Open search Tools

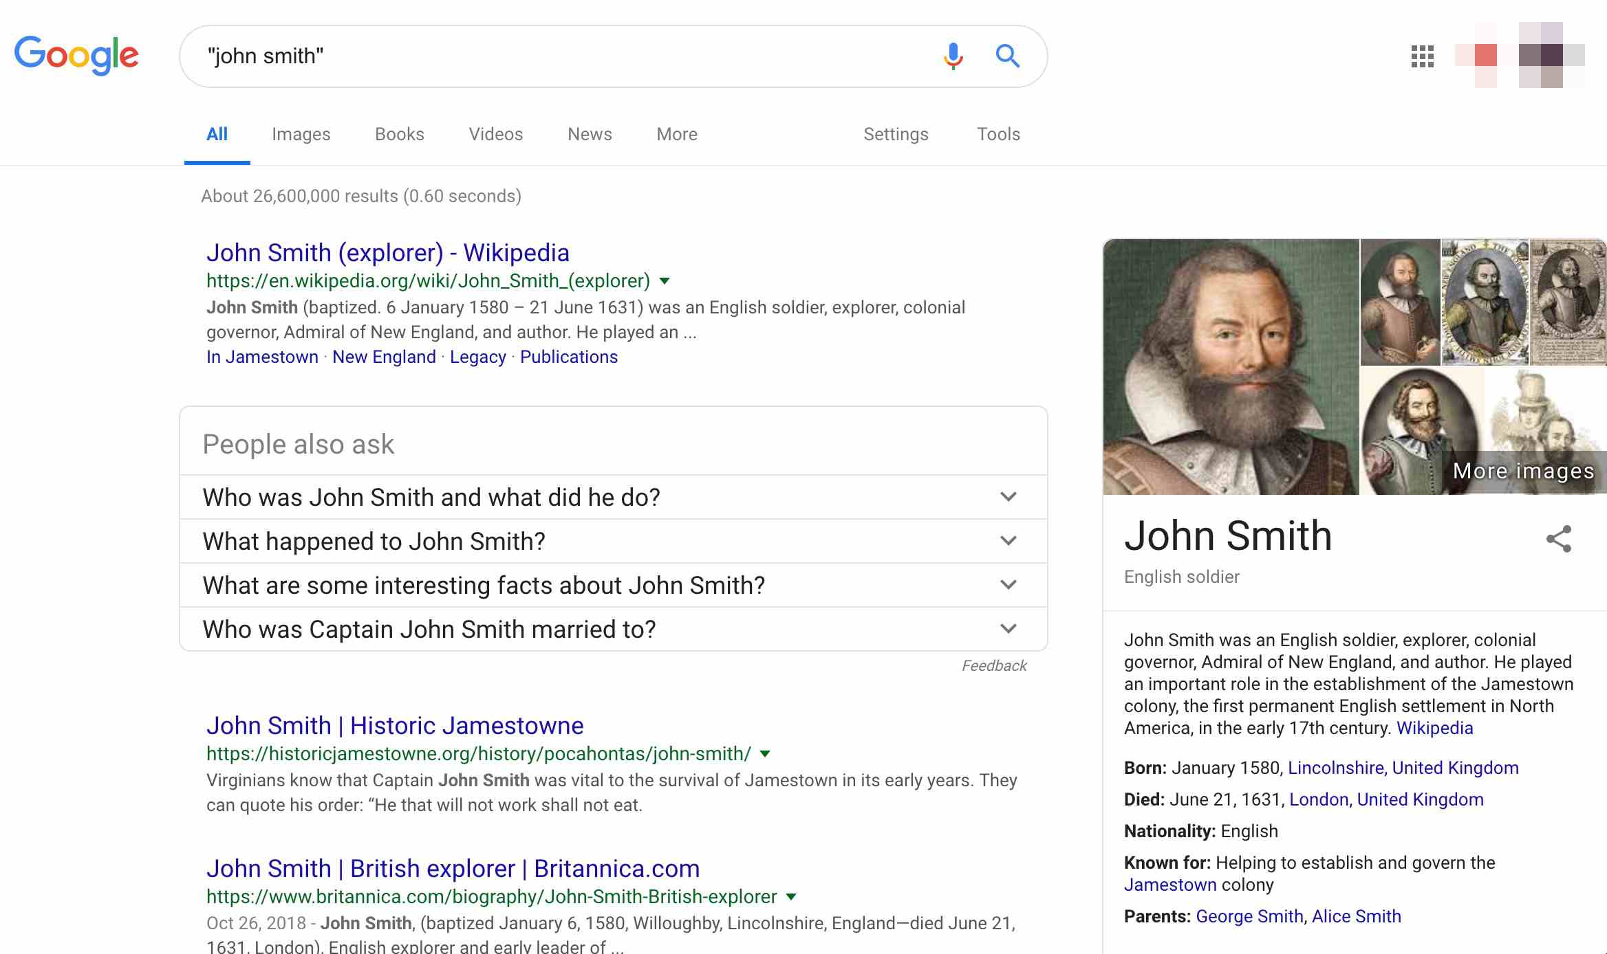coord(998,134)
